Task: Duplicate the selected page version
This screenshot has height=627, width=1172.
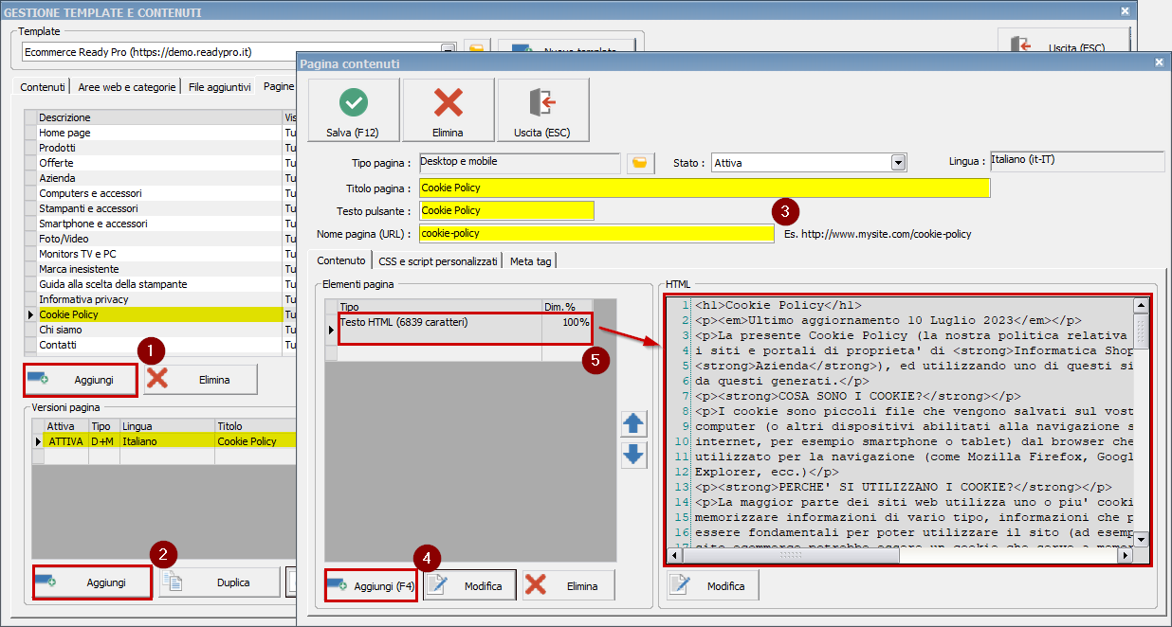Action: click(x=219, y=582)
